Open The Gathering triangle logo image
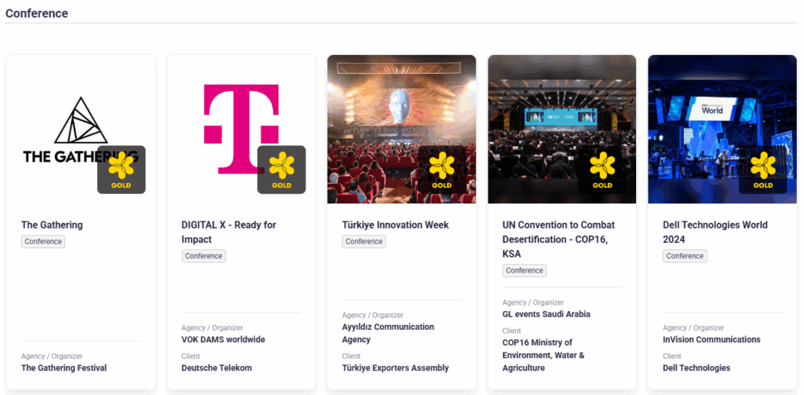 81,130
